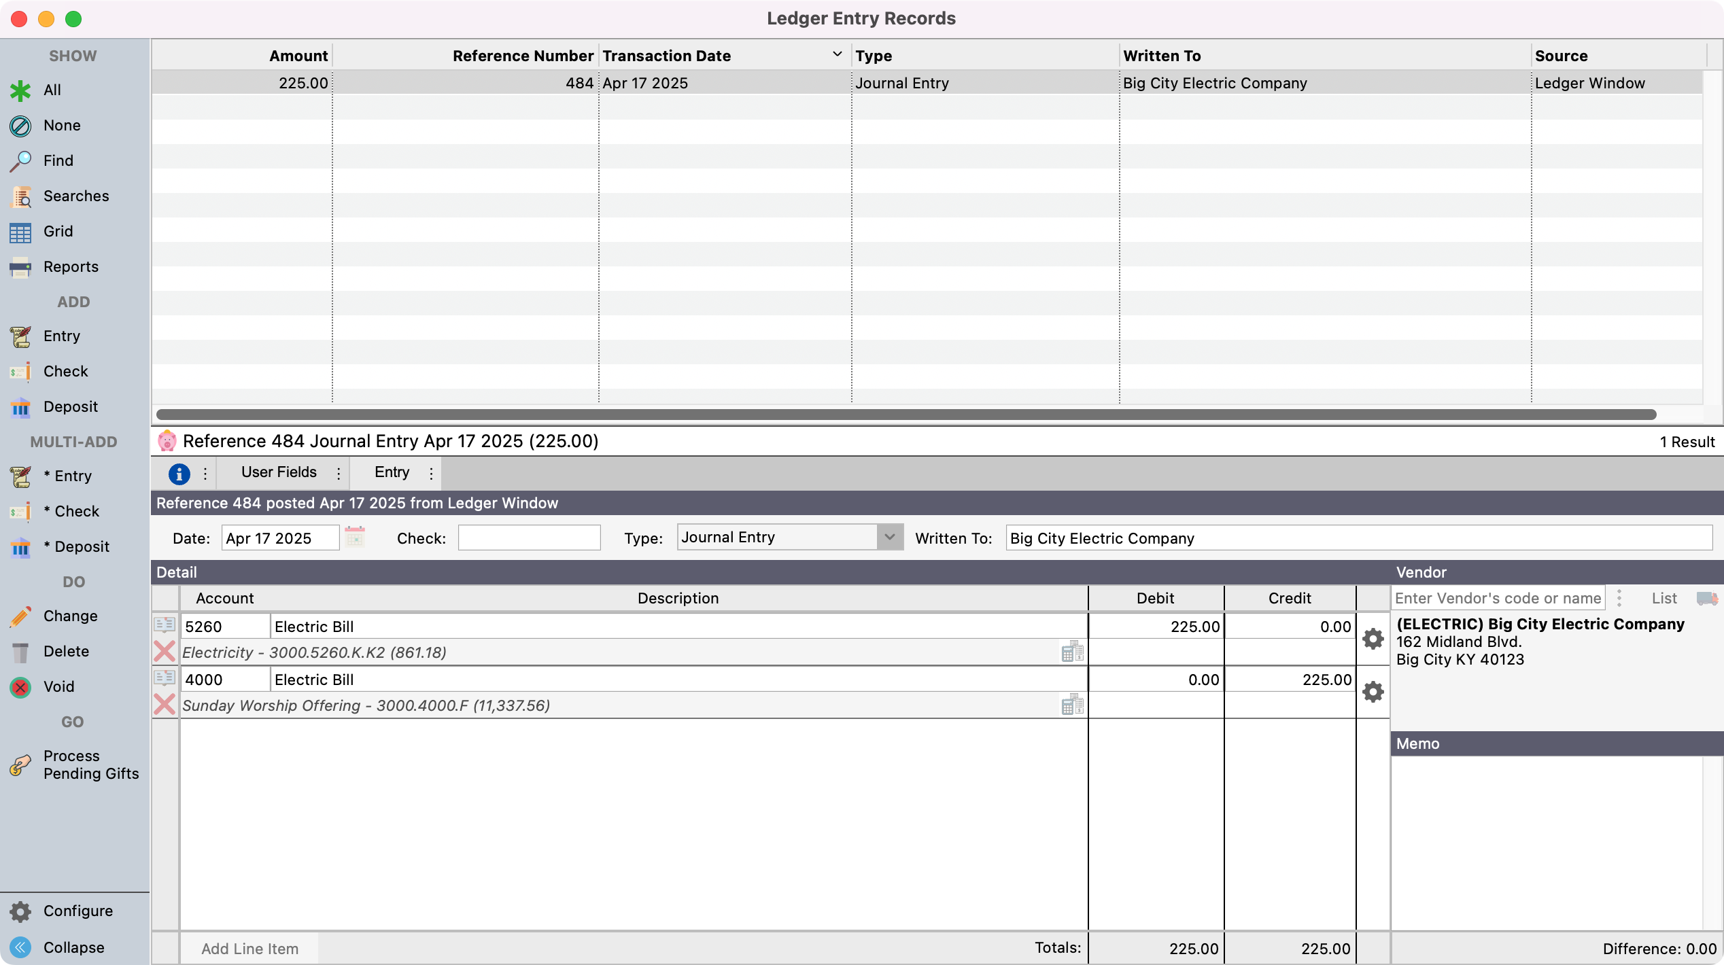
Task: Click the Void icon in sidebar
Action: (x=20, y=687)
